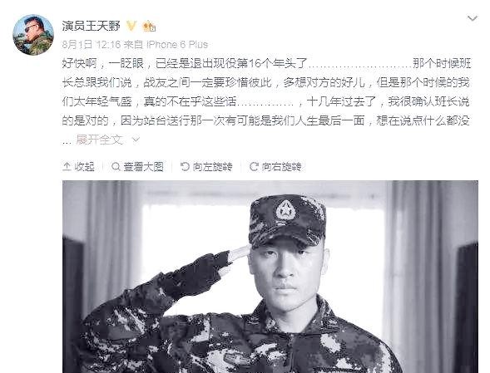Click the post timestamp 8月1日 12:16
The height and width of the screenshot is (373, 490).
92,45
